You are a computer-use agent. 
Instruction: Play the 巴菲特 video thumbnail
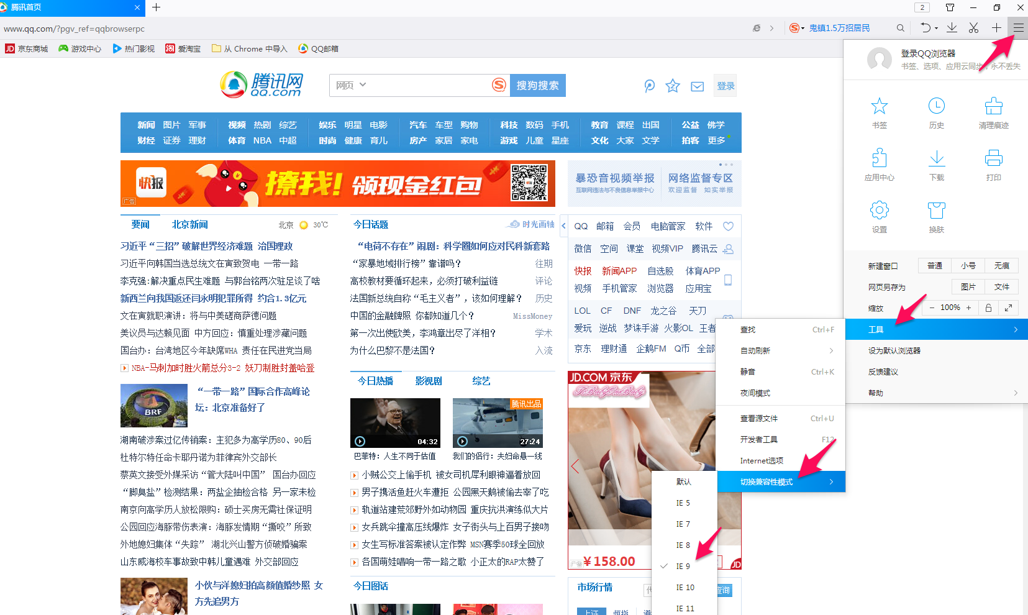(395, 423)
